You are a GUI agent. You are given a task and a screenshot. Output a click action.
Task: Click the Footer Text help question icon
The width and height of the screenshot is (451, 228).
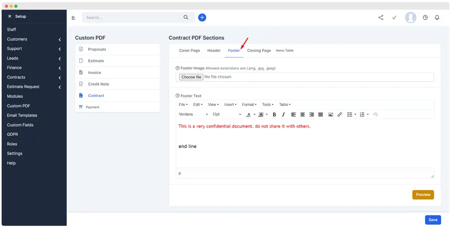(x=177, y=96)
